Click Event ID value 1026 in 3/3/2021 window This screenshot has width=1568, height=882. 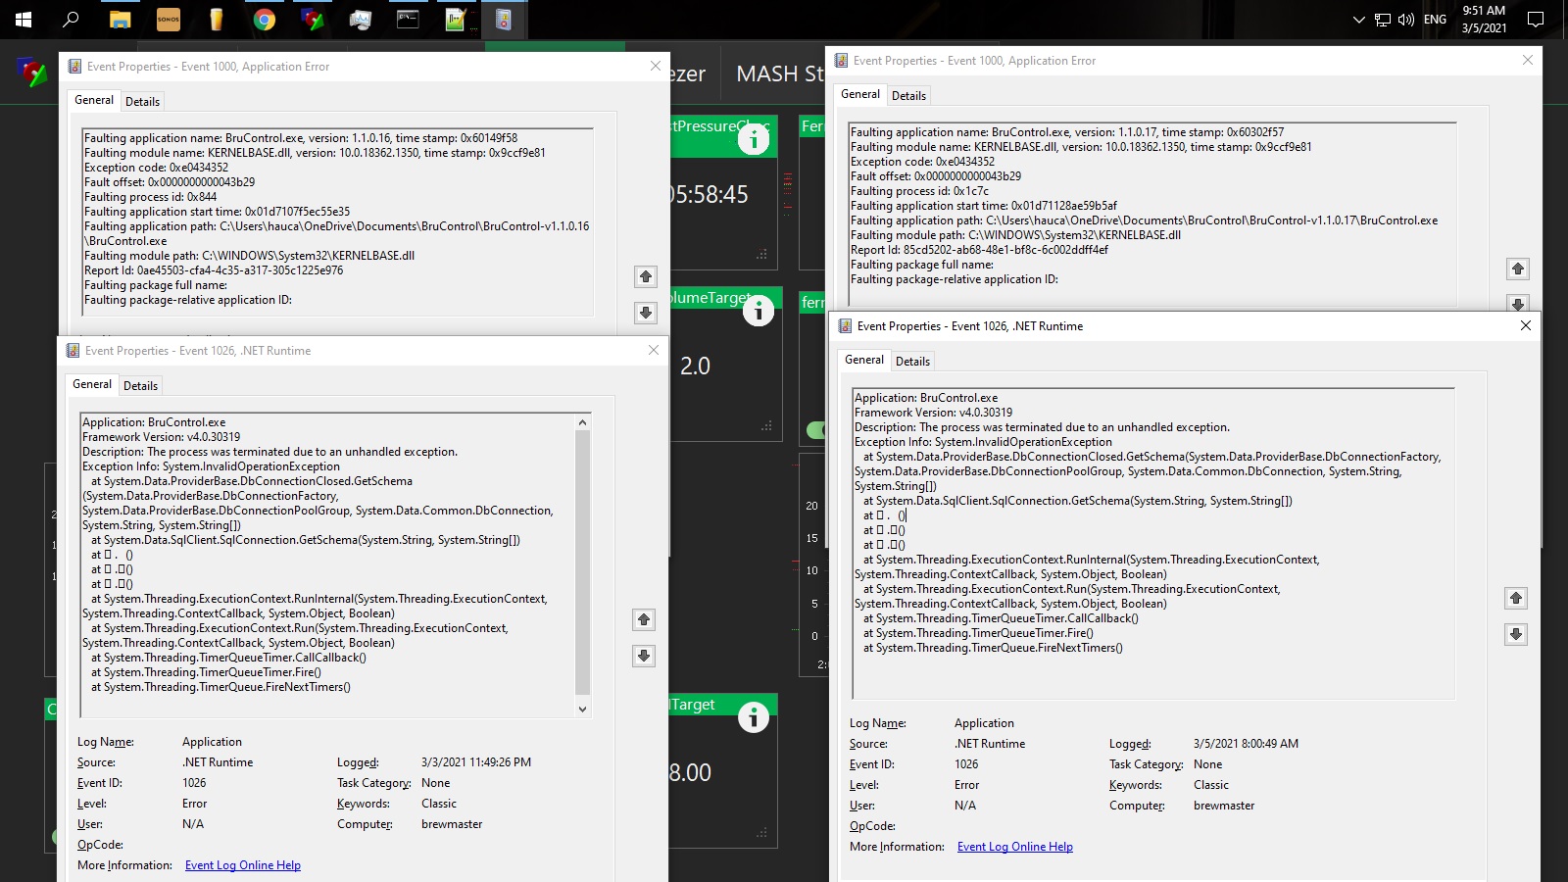tap(194, 783)
